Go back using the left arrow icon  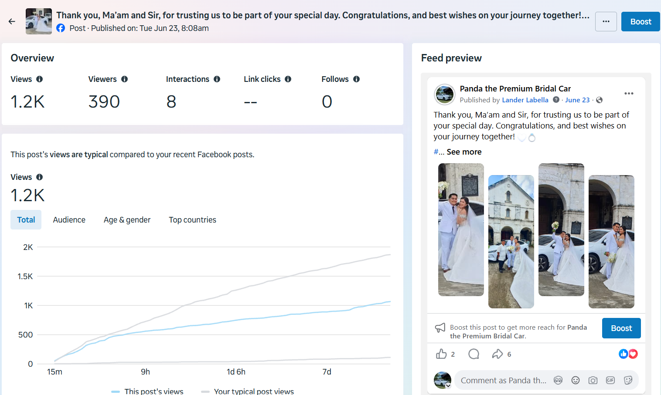point(12,21)
